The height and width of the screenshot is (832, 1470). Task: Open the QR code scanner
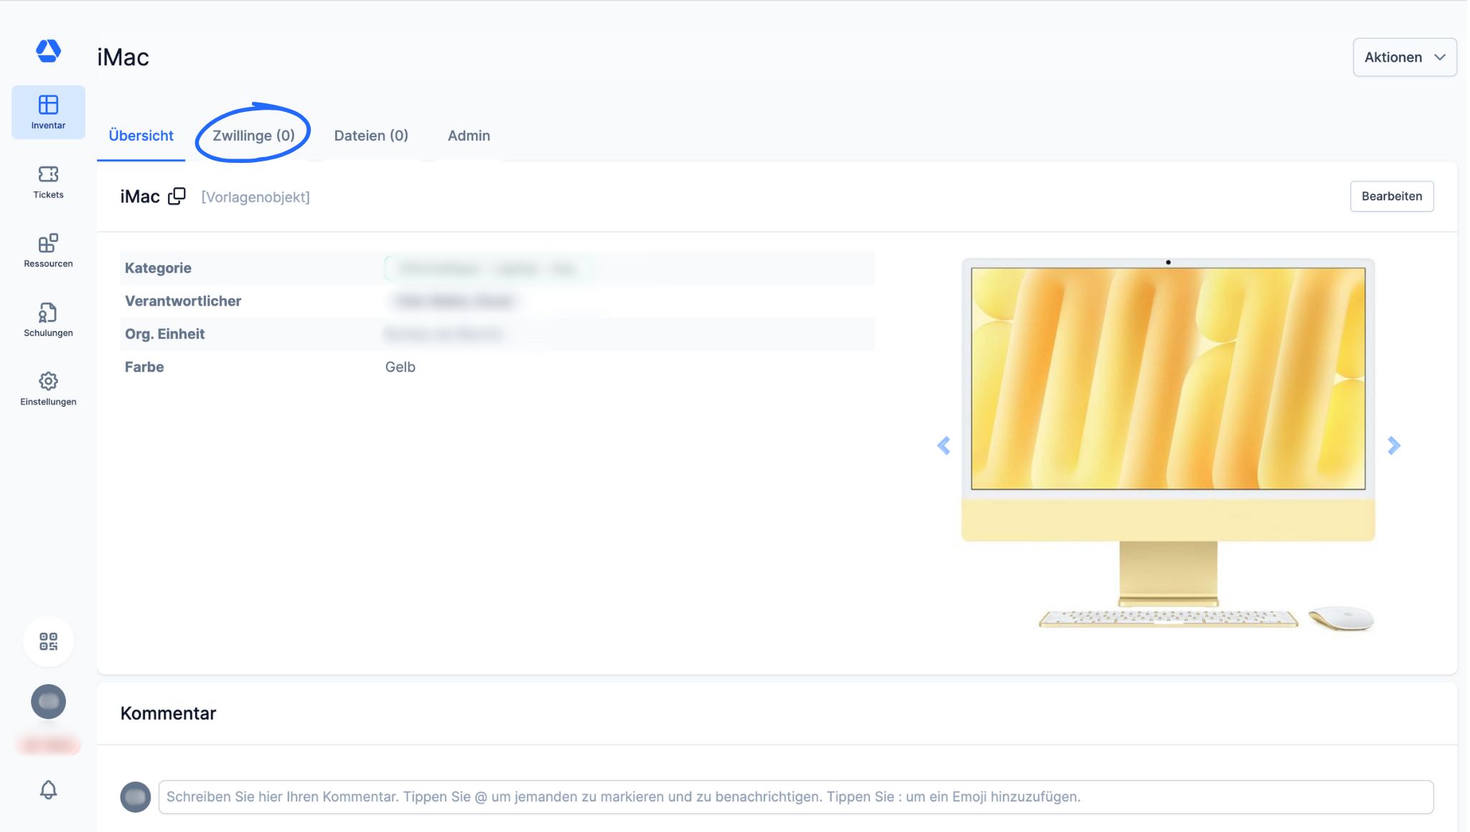pyautogui.click(x=48, y=641)
